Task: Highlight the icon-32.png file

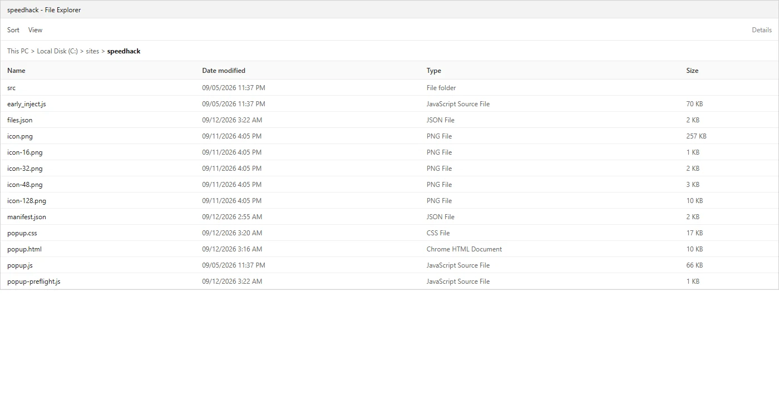Action: click(389, 169)
